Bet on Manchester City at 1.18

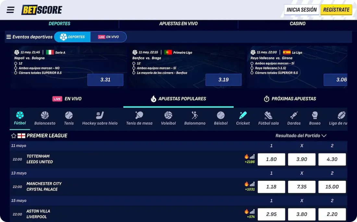pyautogui.click(x=271, y=187)
